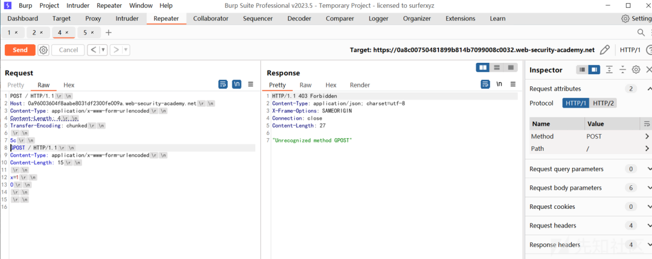The height and width of the screenshot is (259, 652).
Task: Open the Window menu
Action: pos(141,6)
